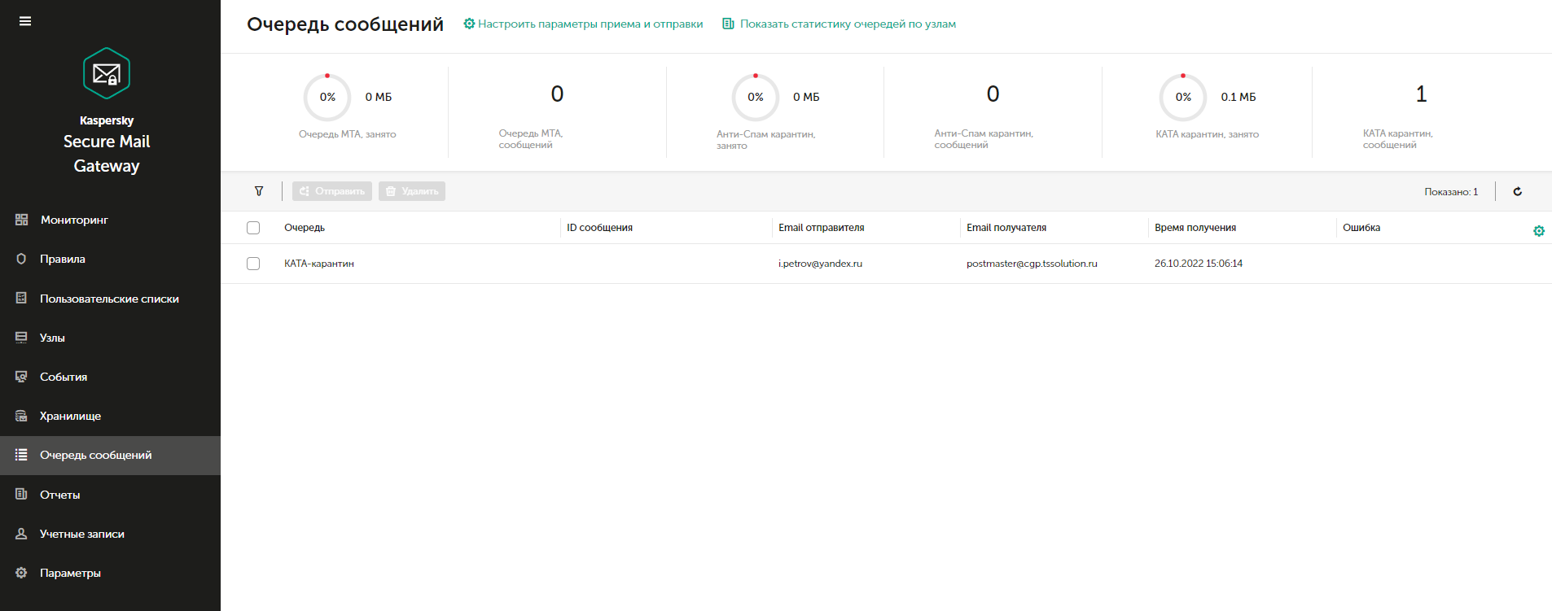The image size is (1552, 611).
Task: Click sender i.petrov@yandex.ru
Action: click(x=820, y=264)
